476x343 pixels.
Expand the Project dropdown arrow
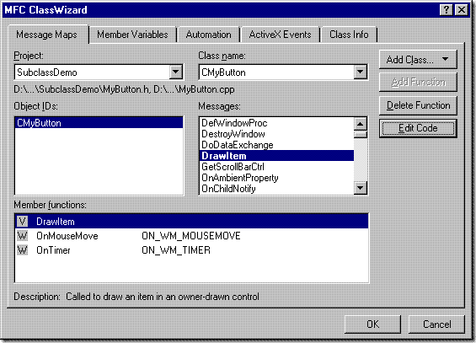176,72
